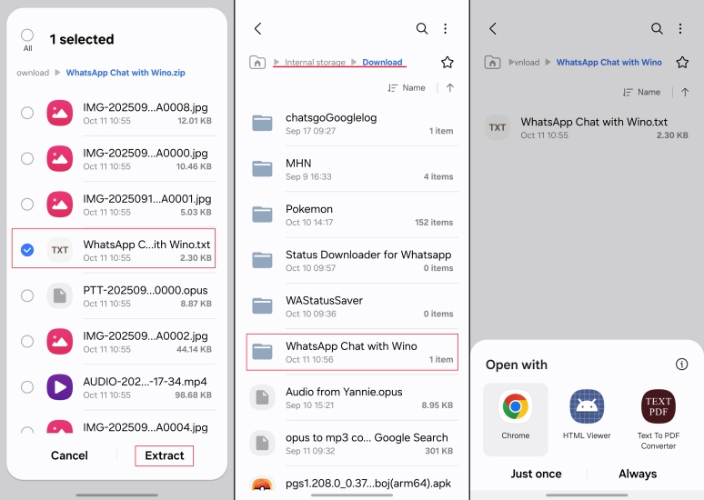The image size is (704, 500).
Task: Tap file icon of PTT-202509...0000.opus
Action: (x=60, y=295)
